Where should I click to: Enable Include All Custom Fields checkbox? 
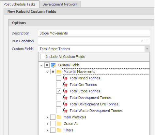click(x=43, y=57)
